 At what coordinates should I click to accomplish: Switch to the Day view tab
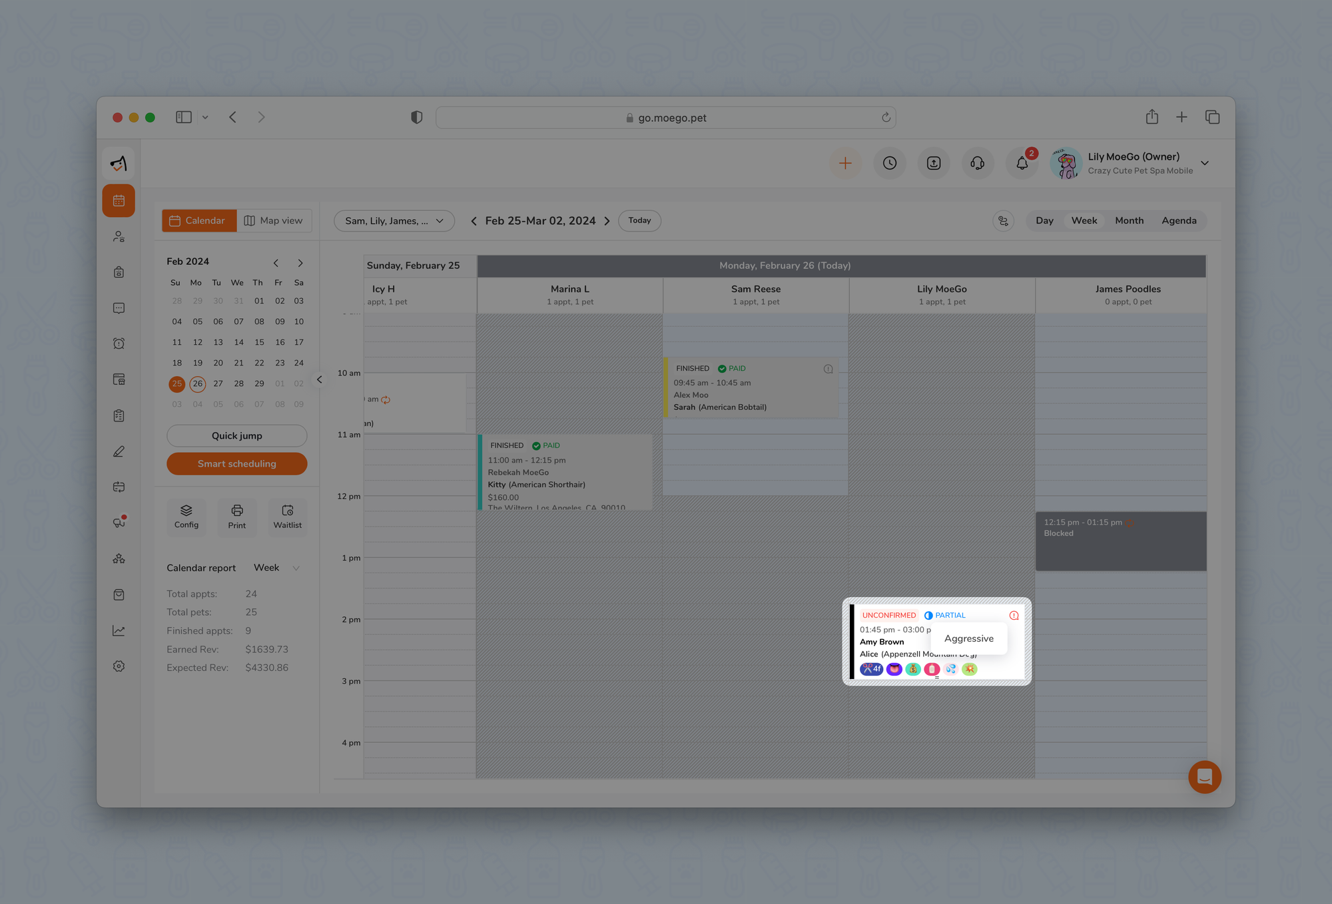pos(1044,220)
